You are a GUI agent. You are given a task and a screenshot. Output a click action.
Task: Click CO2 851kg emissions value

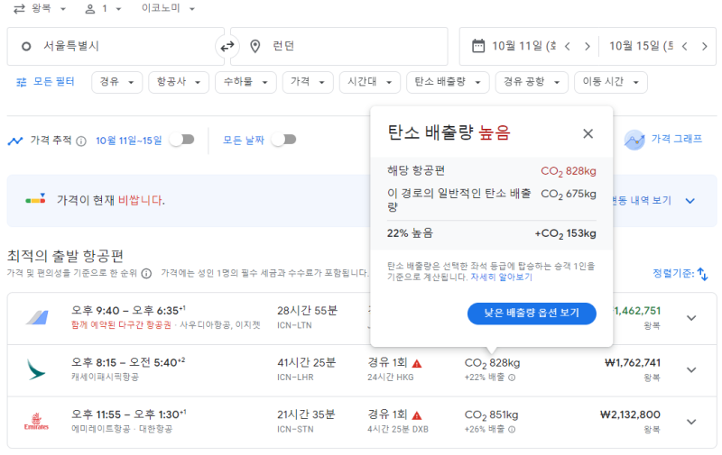(491, 415)
